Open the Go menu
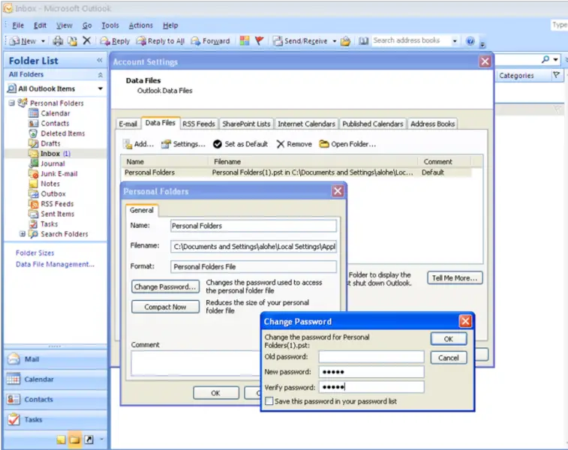The width and height of the screenshot is (568, 450). tap(87, 25)
